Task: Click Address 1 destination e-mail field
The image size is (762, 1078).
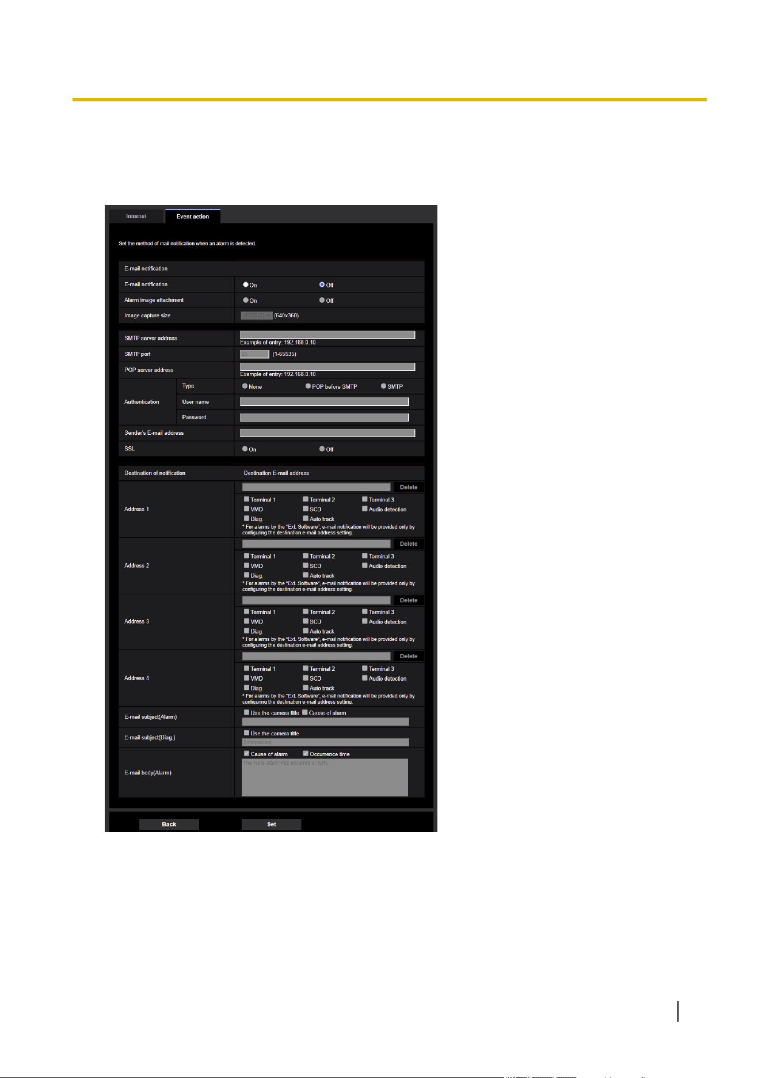Action: coord(317,487)
